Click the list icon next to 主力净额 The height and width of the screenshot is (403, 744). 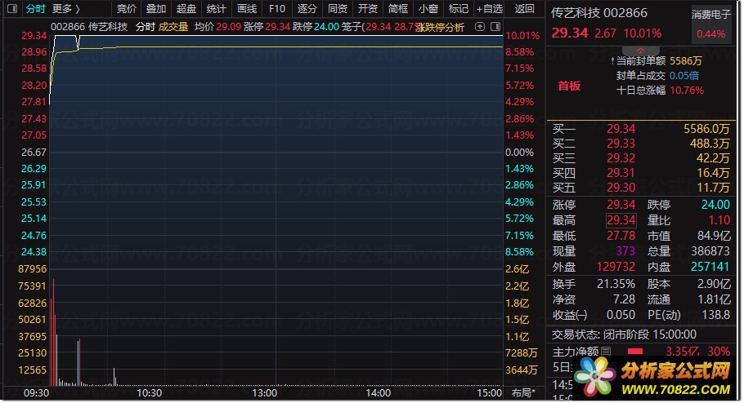[x=606, y=352]
